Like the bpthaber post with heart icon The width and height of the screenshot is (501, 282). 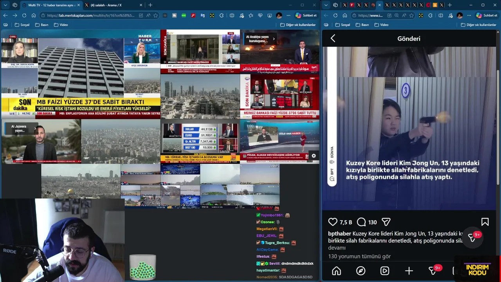[333, 222]
